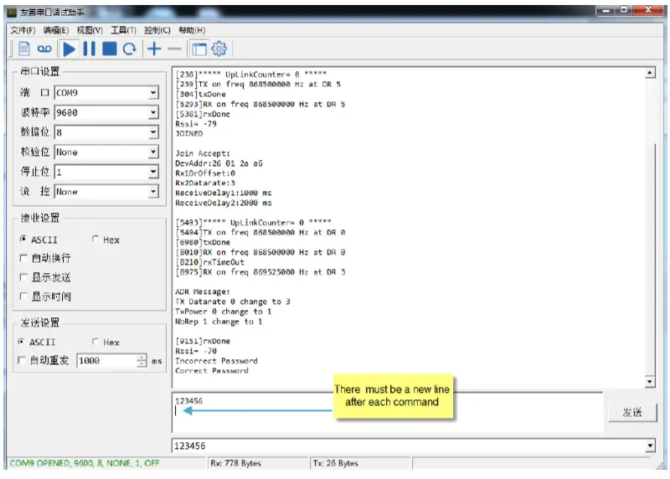
Task: Open the 工具(T) menu
Action: click(x=123, y=30)
